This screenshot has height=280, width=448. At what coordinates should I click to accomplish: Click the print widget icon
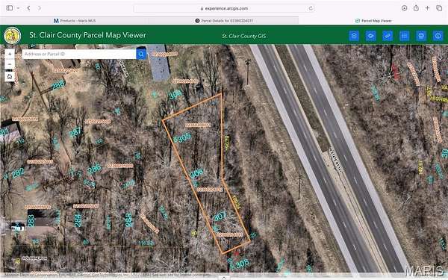(x=421, y=36)
